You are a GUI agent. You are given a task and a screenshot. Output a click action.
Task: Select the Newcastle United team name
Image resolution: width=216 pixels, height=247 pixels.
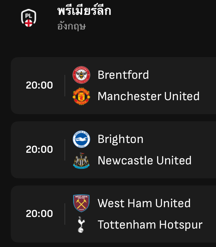(x=144, y=161)
